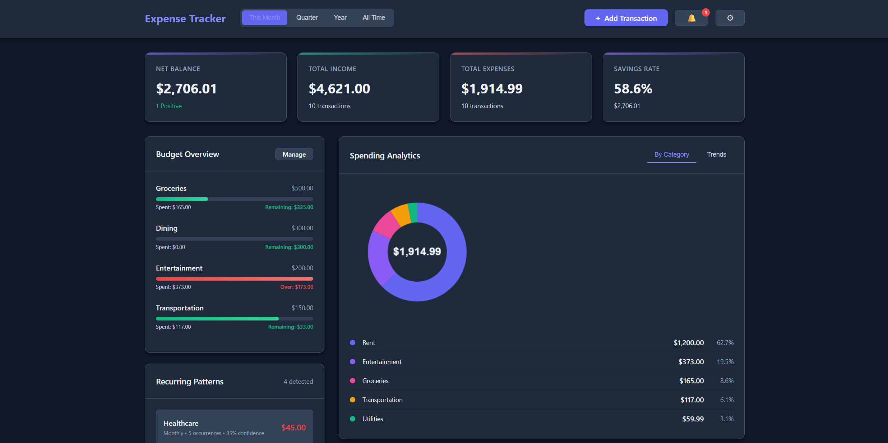Viewport: 888px width, 443px height.
Task: Select the Year time filter
Action: pos(339,17)
